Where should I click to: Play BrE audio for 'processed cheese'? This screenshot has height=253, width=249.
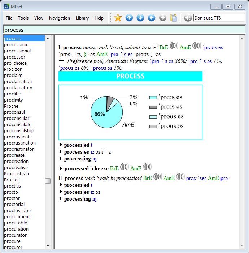point(125,167)
